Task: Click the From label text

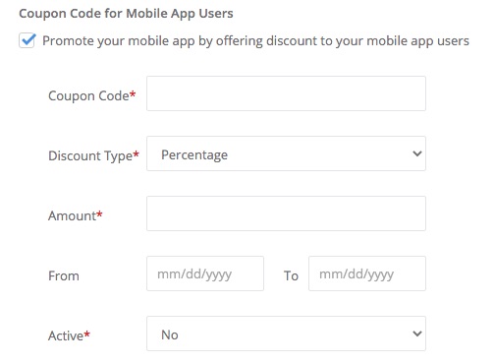Action: click(64, 275)
